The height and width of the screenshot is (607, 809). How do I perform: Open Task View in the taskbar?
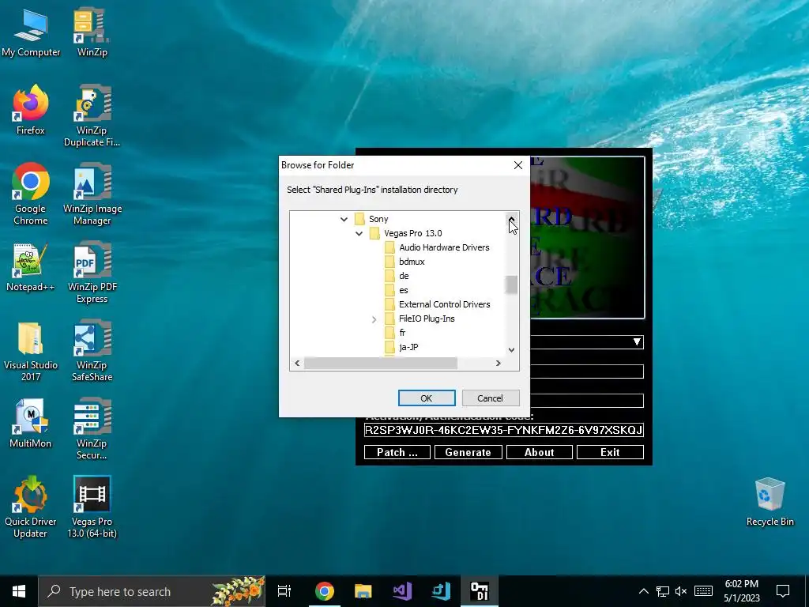click(x=284, y=591)
